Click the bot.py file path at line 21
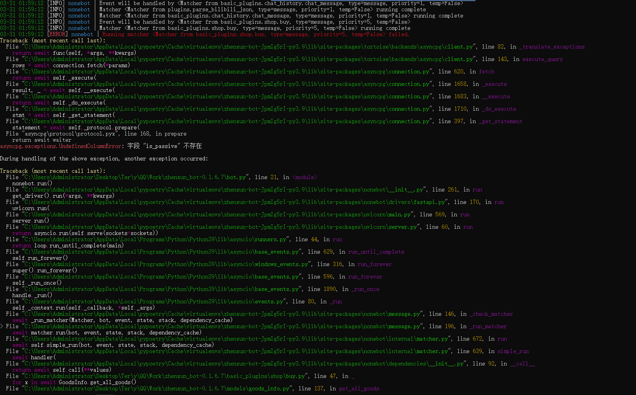 point(135,177)
